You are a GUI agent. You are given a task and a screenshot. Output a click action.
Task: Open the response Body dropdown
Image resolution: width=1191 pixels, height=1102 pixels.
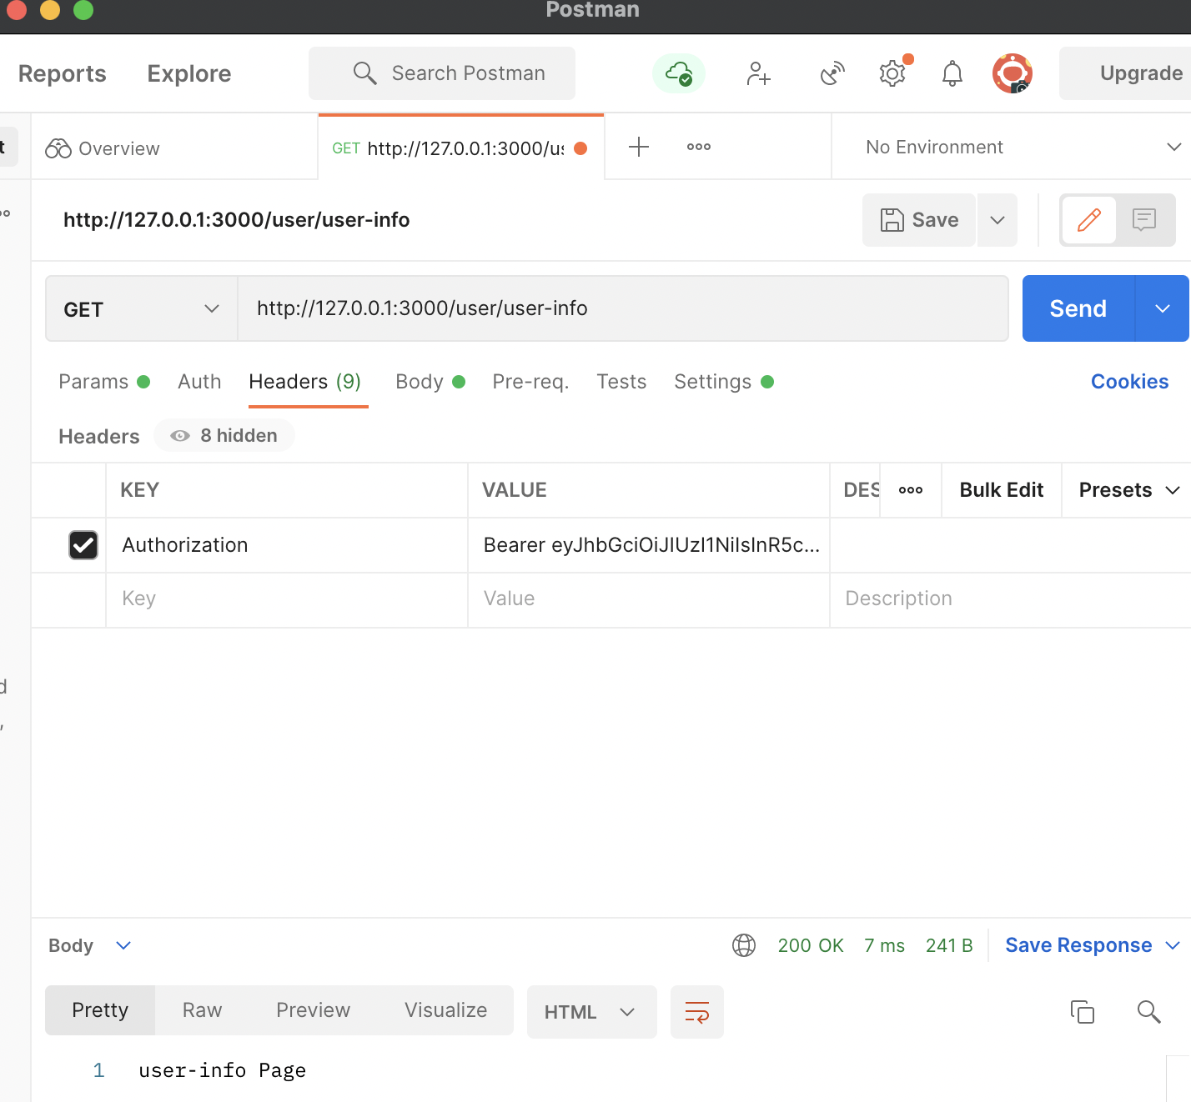point(90,945)
